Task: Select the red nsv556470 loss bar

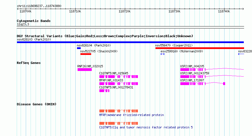Action: click(200, 48)
